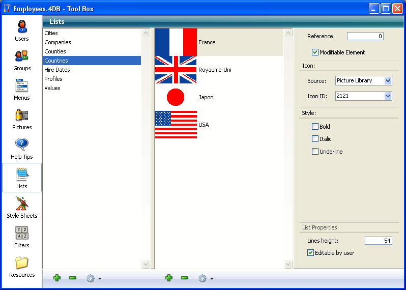Select the Menus icon in sidebar
Viewport: 406px width, 290px height.
click(x=22, y=90)
